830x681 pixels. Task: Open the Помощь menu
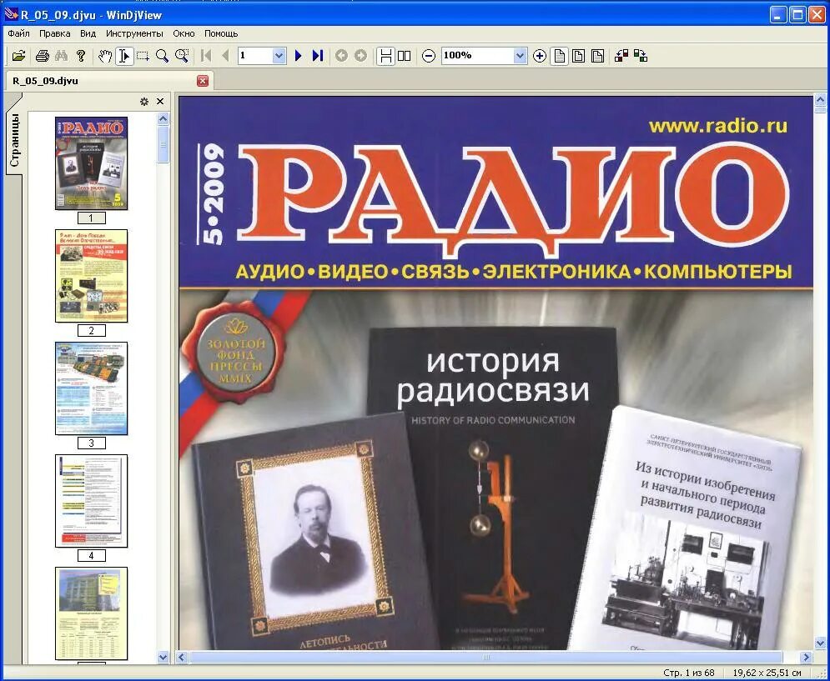coord(221,33)
